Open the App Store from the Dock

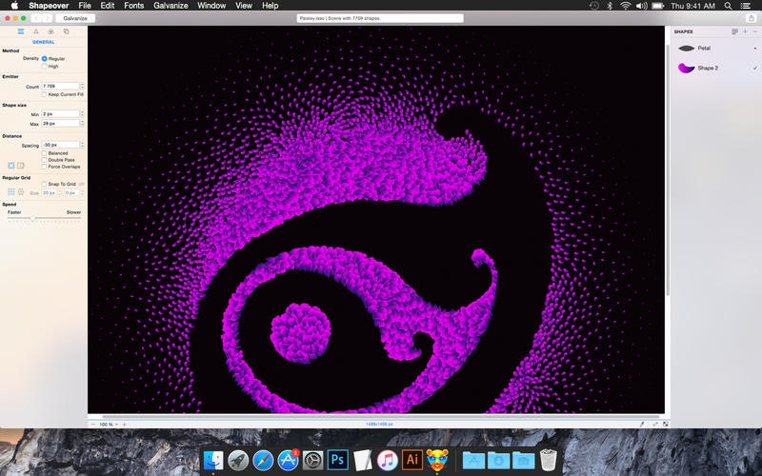289,460
